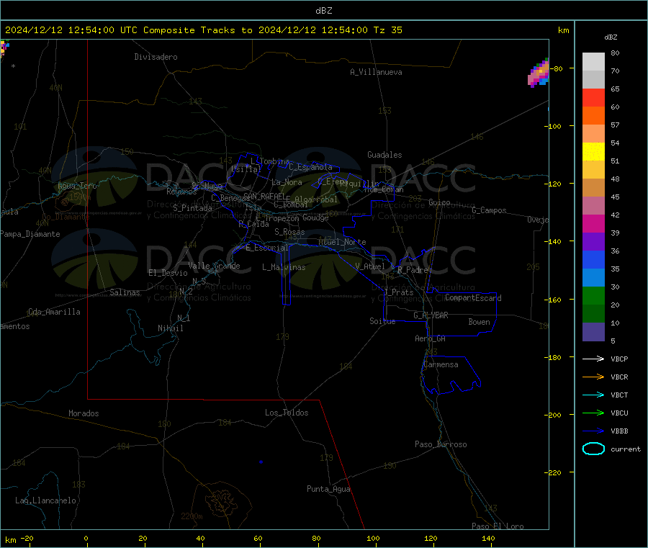Select the magenta swatch above 39 dBZ
The height and width of the screenshot is (548, 648).
[x=593, y=223]
